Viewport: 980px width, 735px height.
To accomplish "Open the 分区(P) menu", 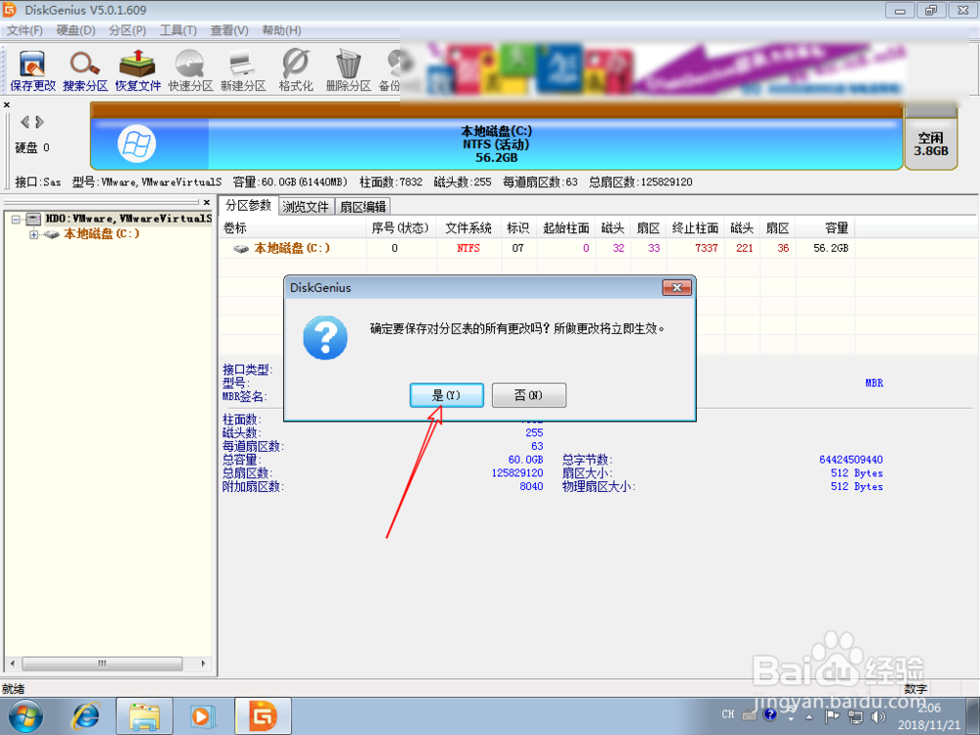I will [127, 30].
